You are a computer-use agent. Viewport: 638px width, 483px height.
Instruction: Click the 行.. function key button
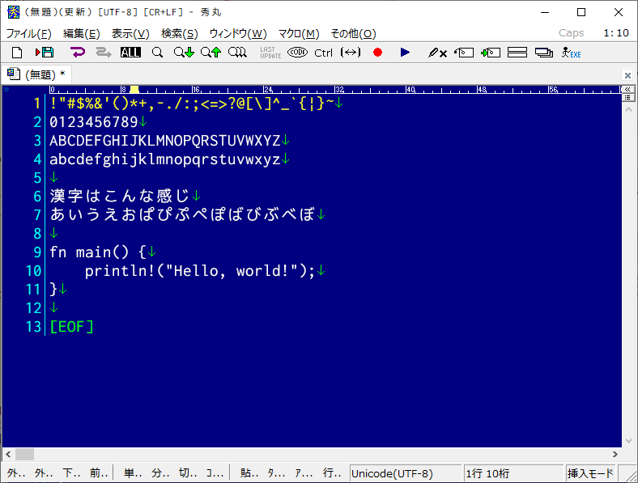[332, 472]
